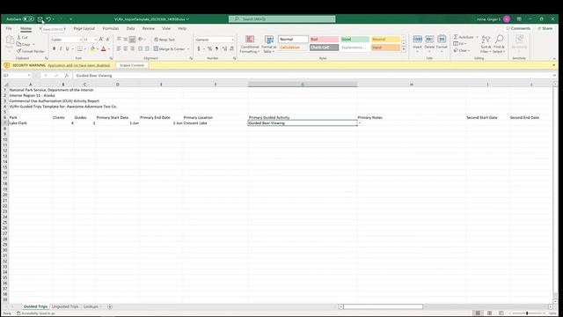Image resolution: width=563 pixels, height=317 pixels.
Task: Middle align the cell contents
Action: pos(125,39)
